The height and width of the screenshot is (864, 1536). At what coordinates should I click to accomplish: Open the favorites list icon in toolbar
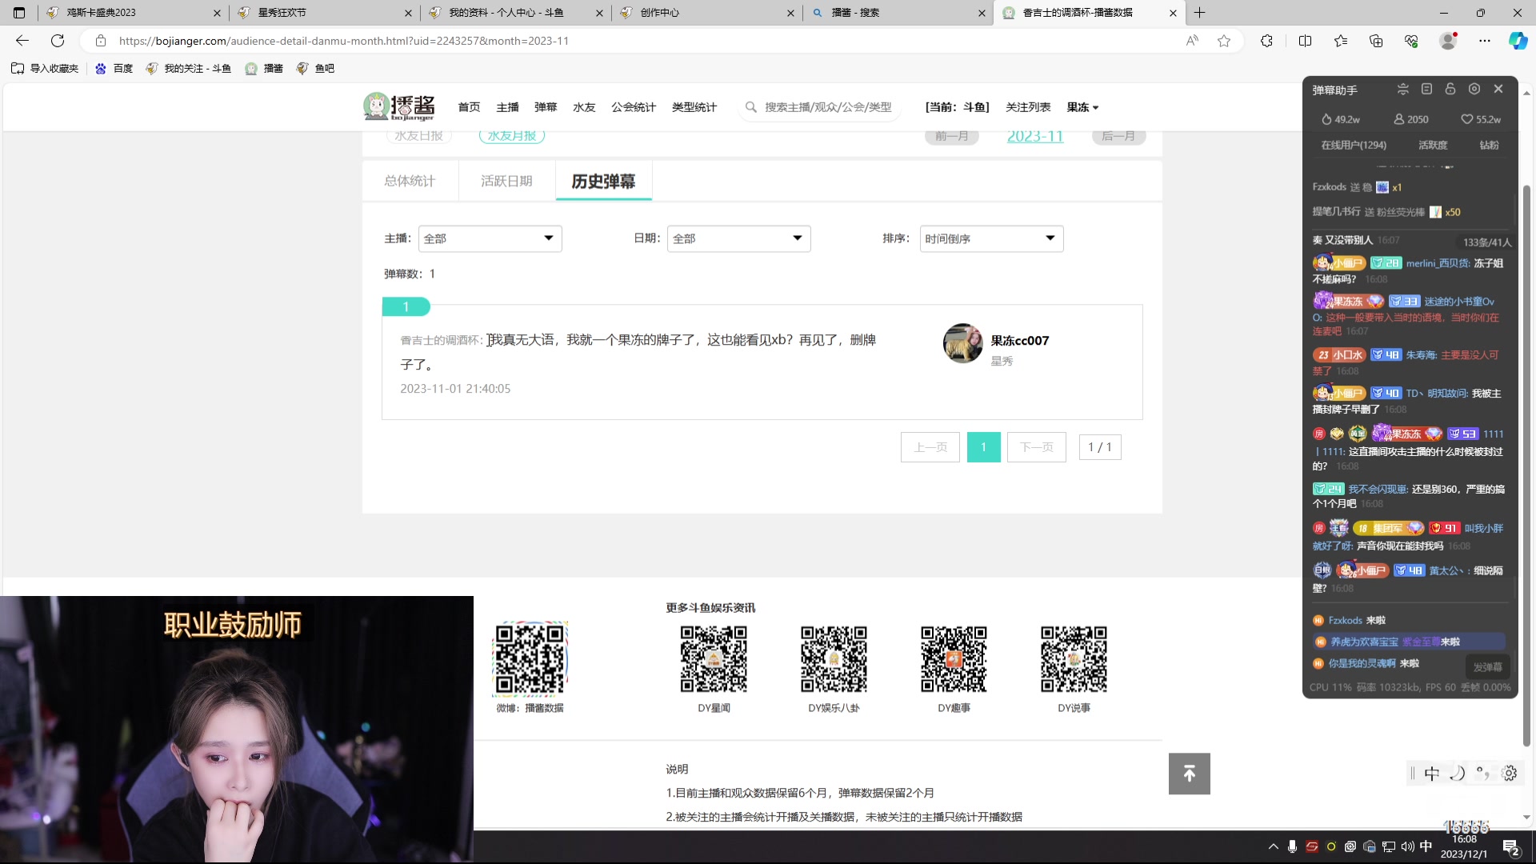pos(1341,41)
